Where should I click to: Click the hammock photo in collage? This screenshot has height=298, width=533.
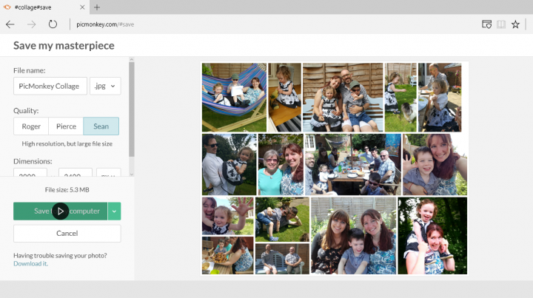pos(234,98)
